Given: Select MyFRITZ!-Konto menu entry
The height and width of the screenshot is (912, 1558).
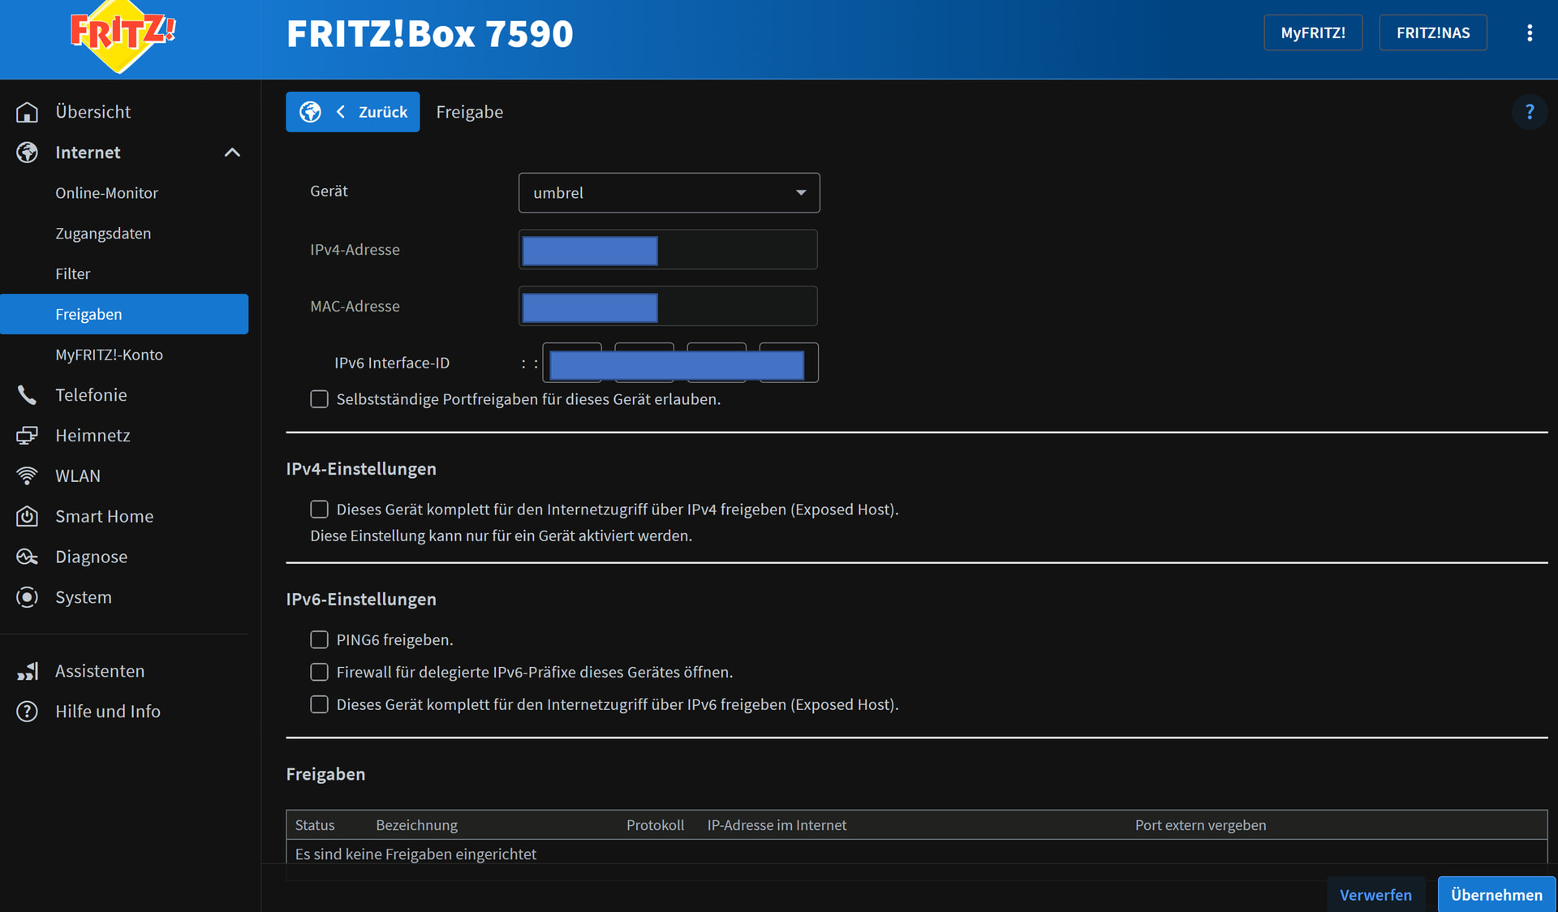Looking at the screenshot, I should tap(109, 355).
